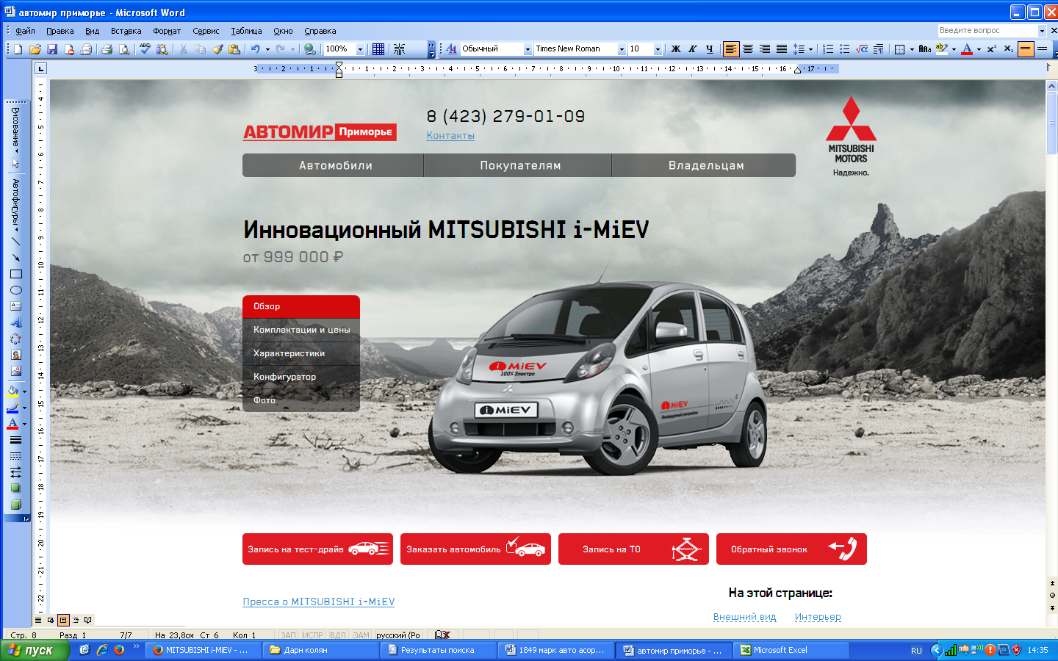1058x661 pixels.
Task: Choose the Select Objects pointer tool
Action: 15,163
